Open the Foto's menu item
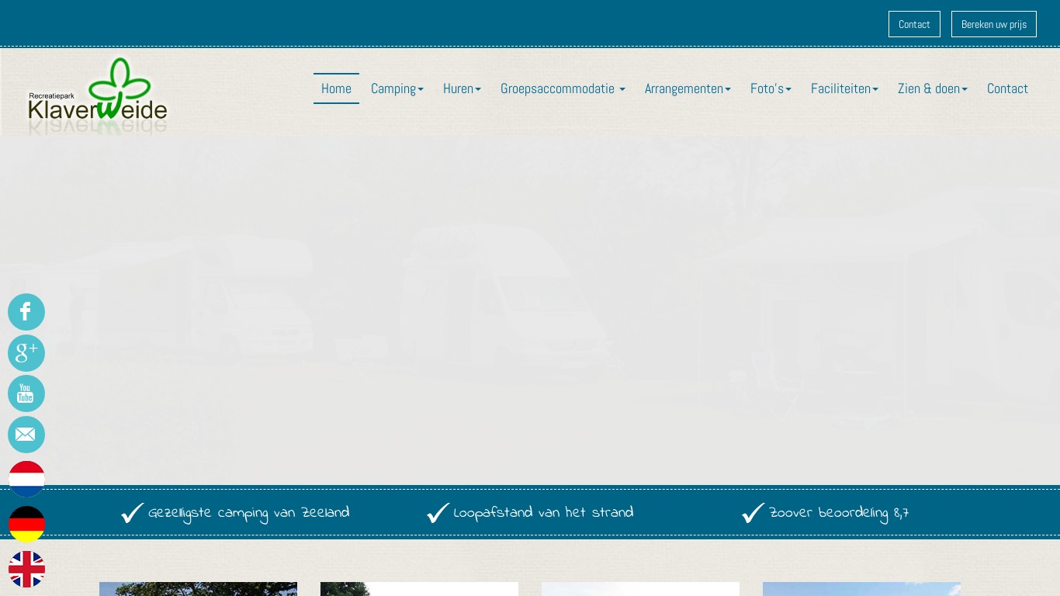The height and width of the screenshot is (596, 1060). [x=770, y=88]
